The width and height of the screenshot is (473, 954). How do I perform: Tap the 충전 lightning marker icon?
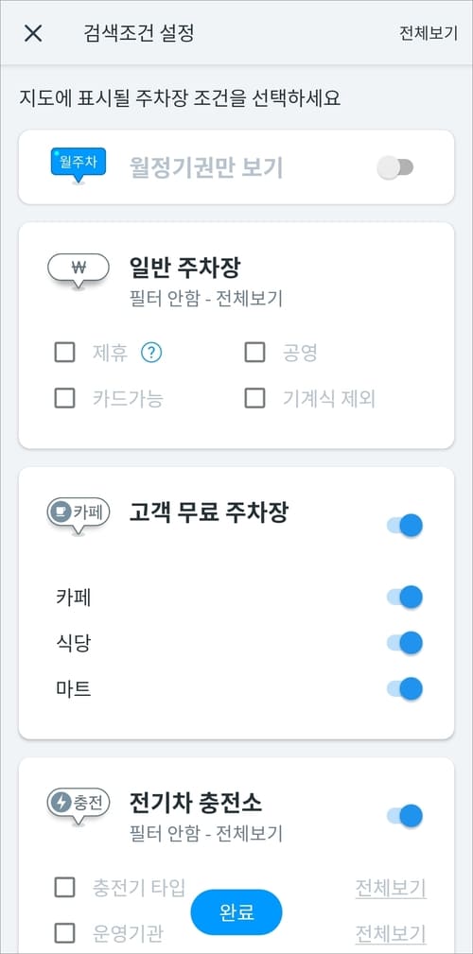(78, 807)
